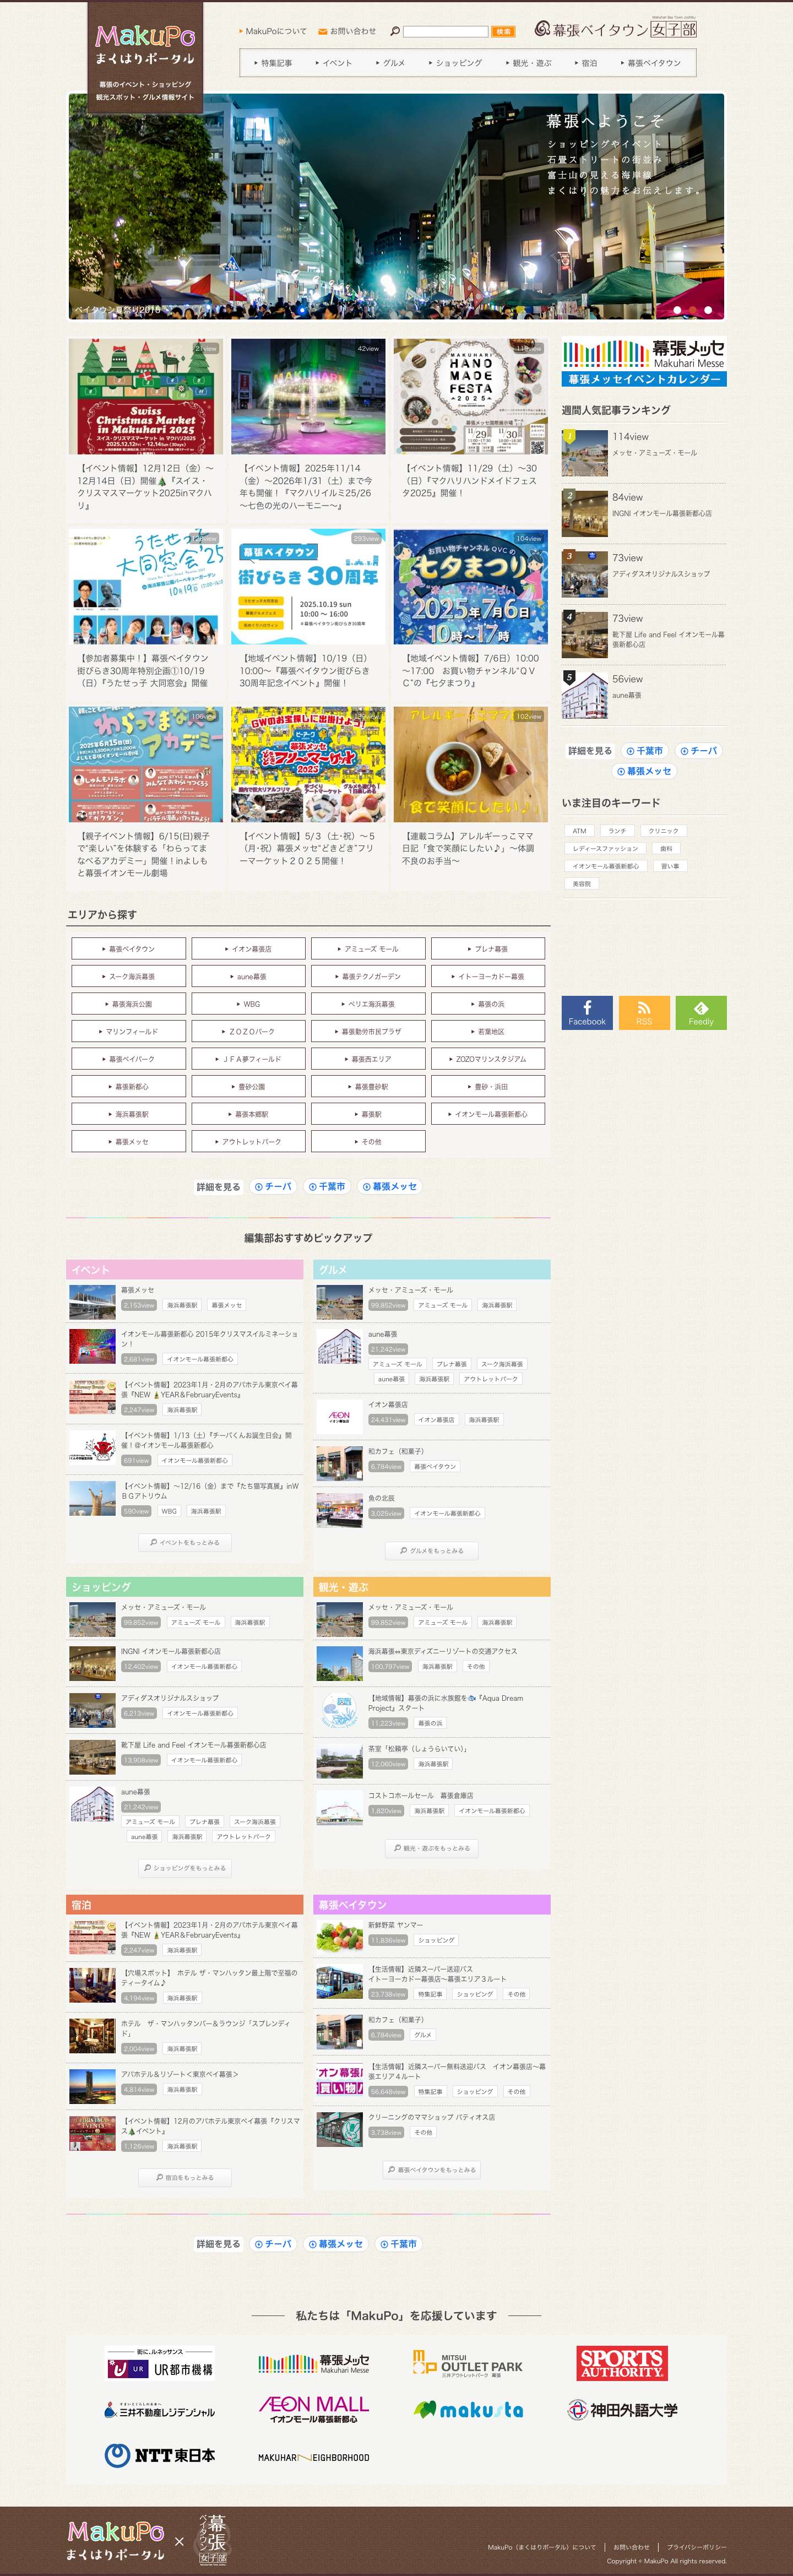Screen dimensions: 793x2576
Task: Follow on the green Feedly icon
Action: click(x=701, y=1012)
